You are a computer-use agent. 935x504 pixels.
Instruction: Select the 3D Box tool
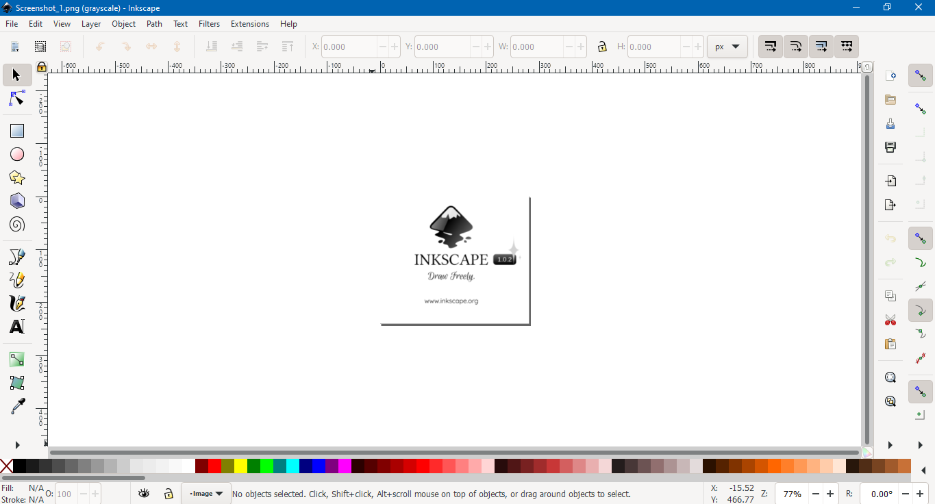[x=17, y=201]
